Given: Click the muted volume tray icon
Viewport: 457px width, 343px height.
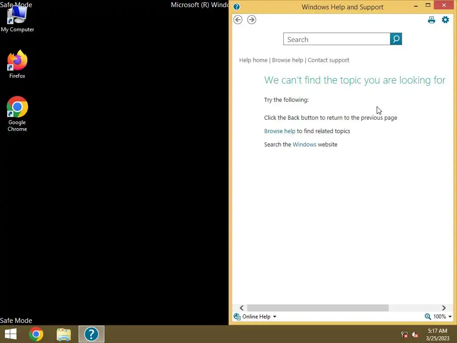Looking at the screenshot, I should 415,335.
